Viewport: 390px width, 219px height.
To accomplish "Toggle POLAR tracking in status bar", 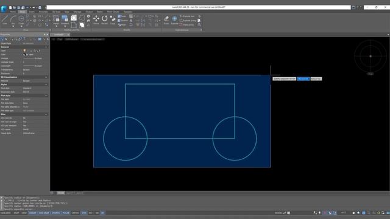I will click(x=66, y=213).
